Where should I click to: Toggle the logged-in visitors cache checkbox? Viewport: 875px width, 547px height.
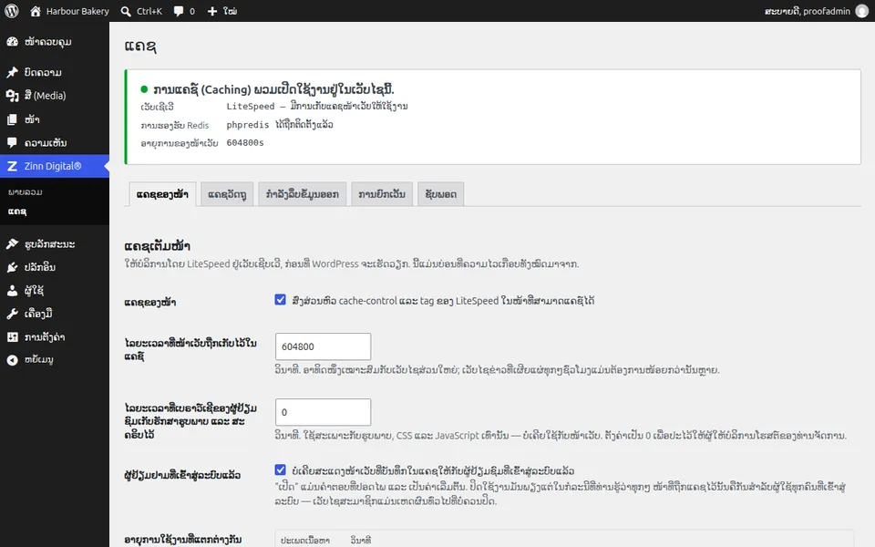click(280, 470)
